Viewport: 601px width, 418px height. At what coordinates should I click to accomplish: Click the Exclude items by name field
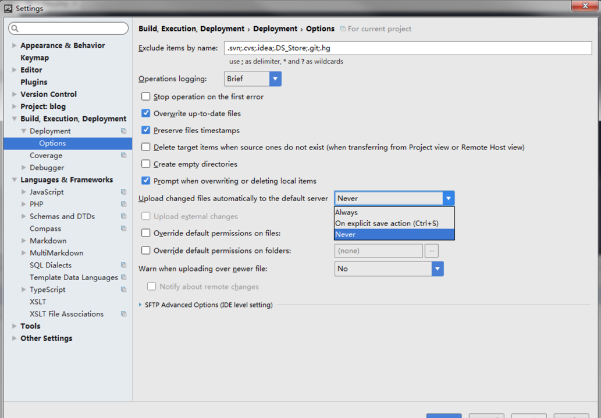pos(408,48)
